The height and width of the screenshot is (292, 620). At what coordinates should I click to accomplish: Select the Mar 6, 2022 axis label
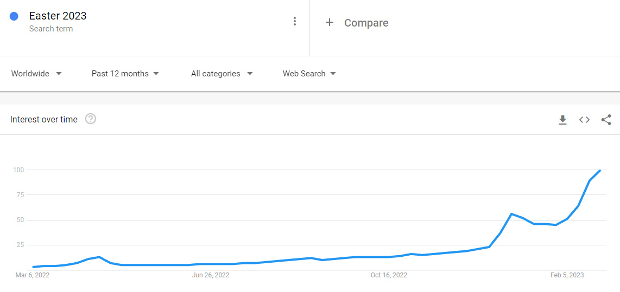pyautogui.click(x=32, y=275)
